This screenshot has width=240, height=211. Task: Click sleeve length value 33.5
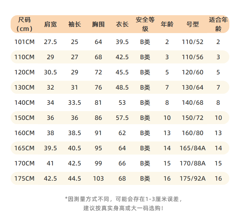click(x=74, y=103)
